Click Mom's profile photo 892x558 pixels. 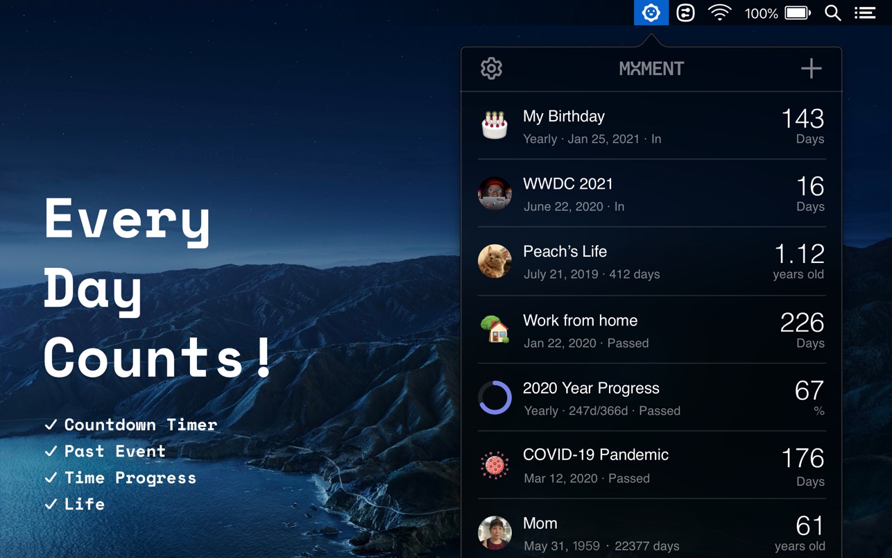495,532
